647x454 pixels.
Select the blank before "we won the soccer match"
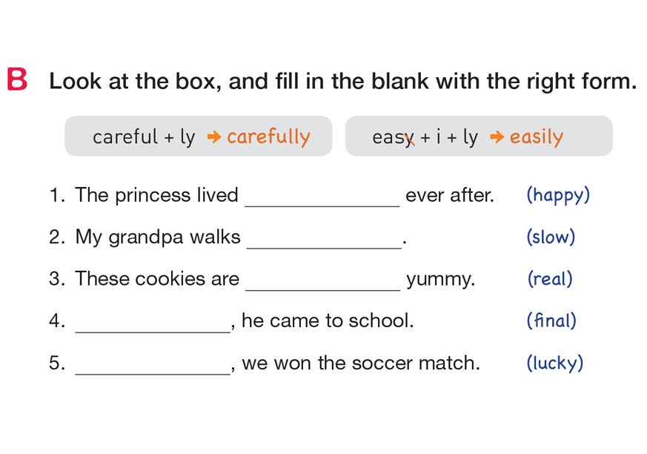pyautogui.click(x=153, y=366)
